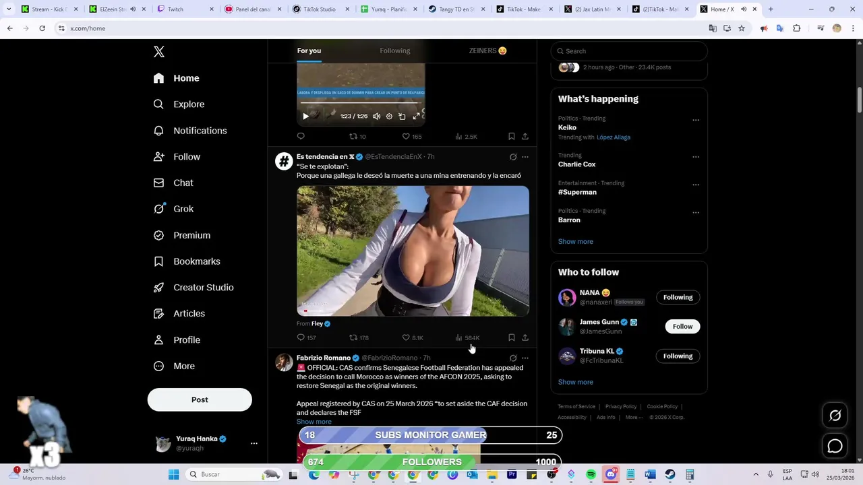Image resolution: width=863 pixels, height=485 pixels.
Task: Click the X logo in the sidebar
Action: (x=158, y=52)
